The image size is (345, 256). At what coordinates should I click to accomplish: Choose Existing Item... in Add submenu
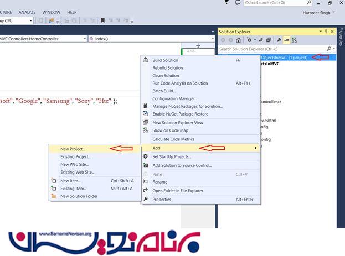95,189
